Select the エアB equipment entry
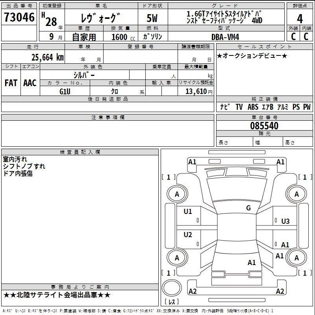This screenshot has height=315, width=315. click(x=267, y=107)
